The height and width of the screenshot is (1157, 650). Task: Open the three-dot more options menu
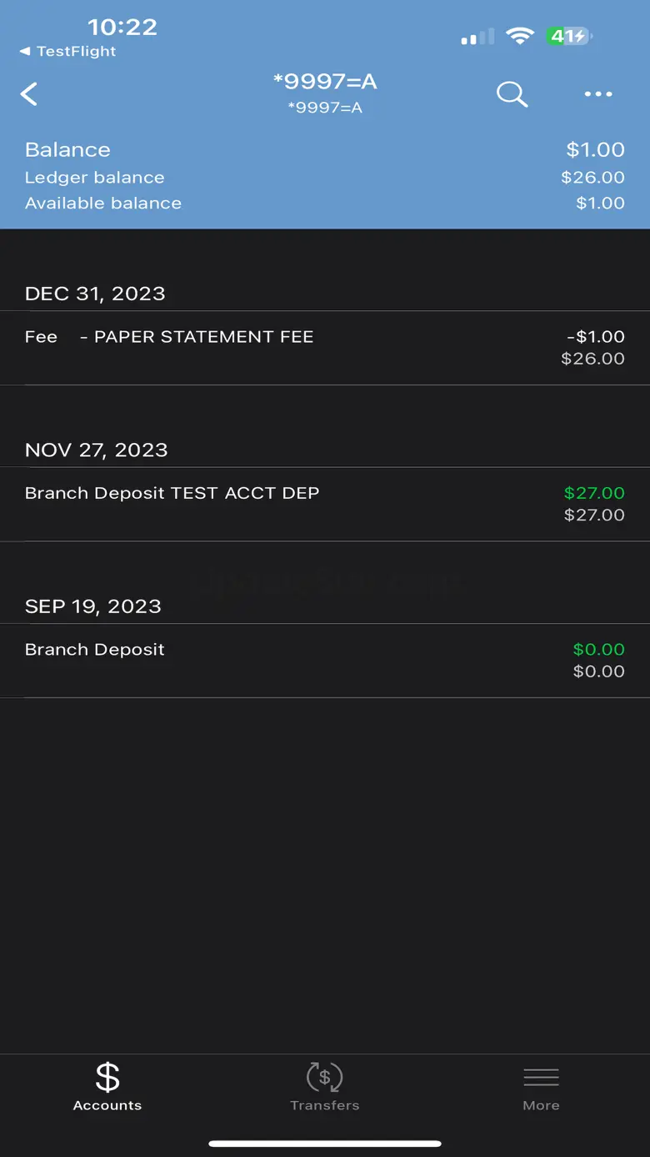[x=598, y=94]
